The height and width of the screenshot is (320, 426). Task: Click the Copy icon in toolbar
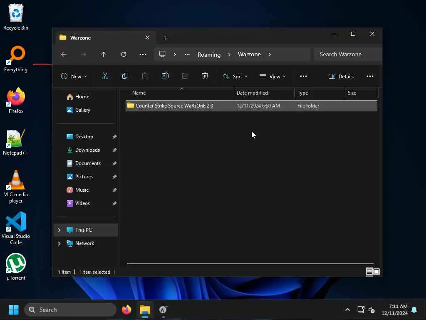(125, 76)
